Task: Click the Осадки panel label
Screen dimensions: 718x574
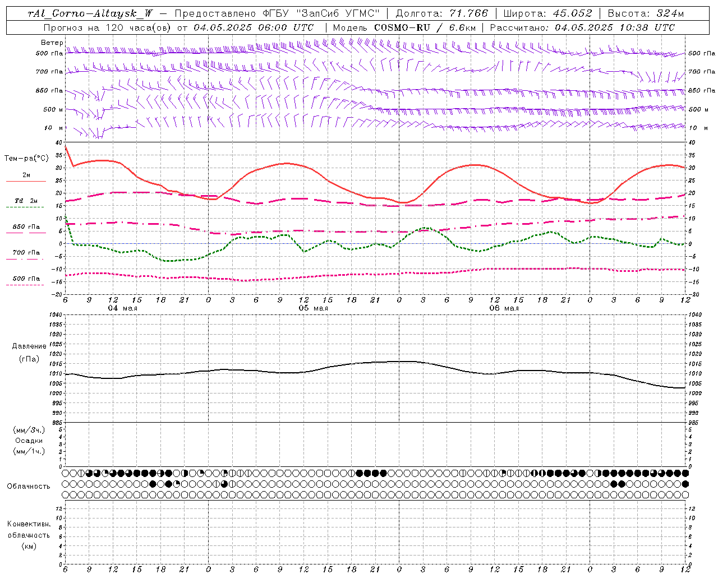Action: click(x=29, y=441)
